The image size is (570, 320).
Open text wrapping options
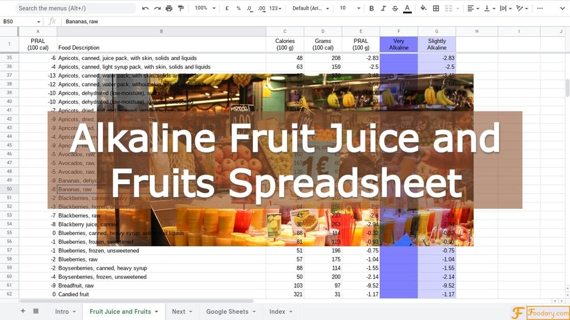pos(506,8)
